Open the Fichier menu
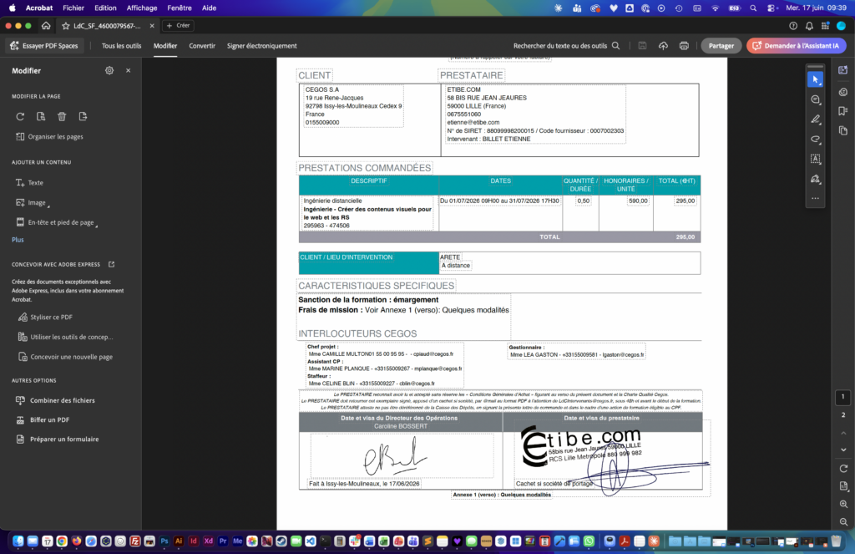Viewport: 855px width, 554px height. pos(73,8)
